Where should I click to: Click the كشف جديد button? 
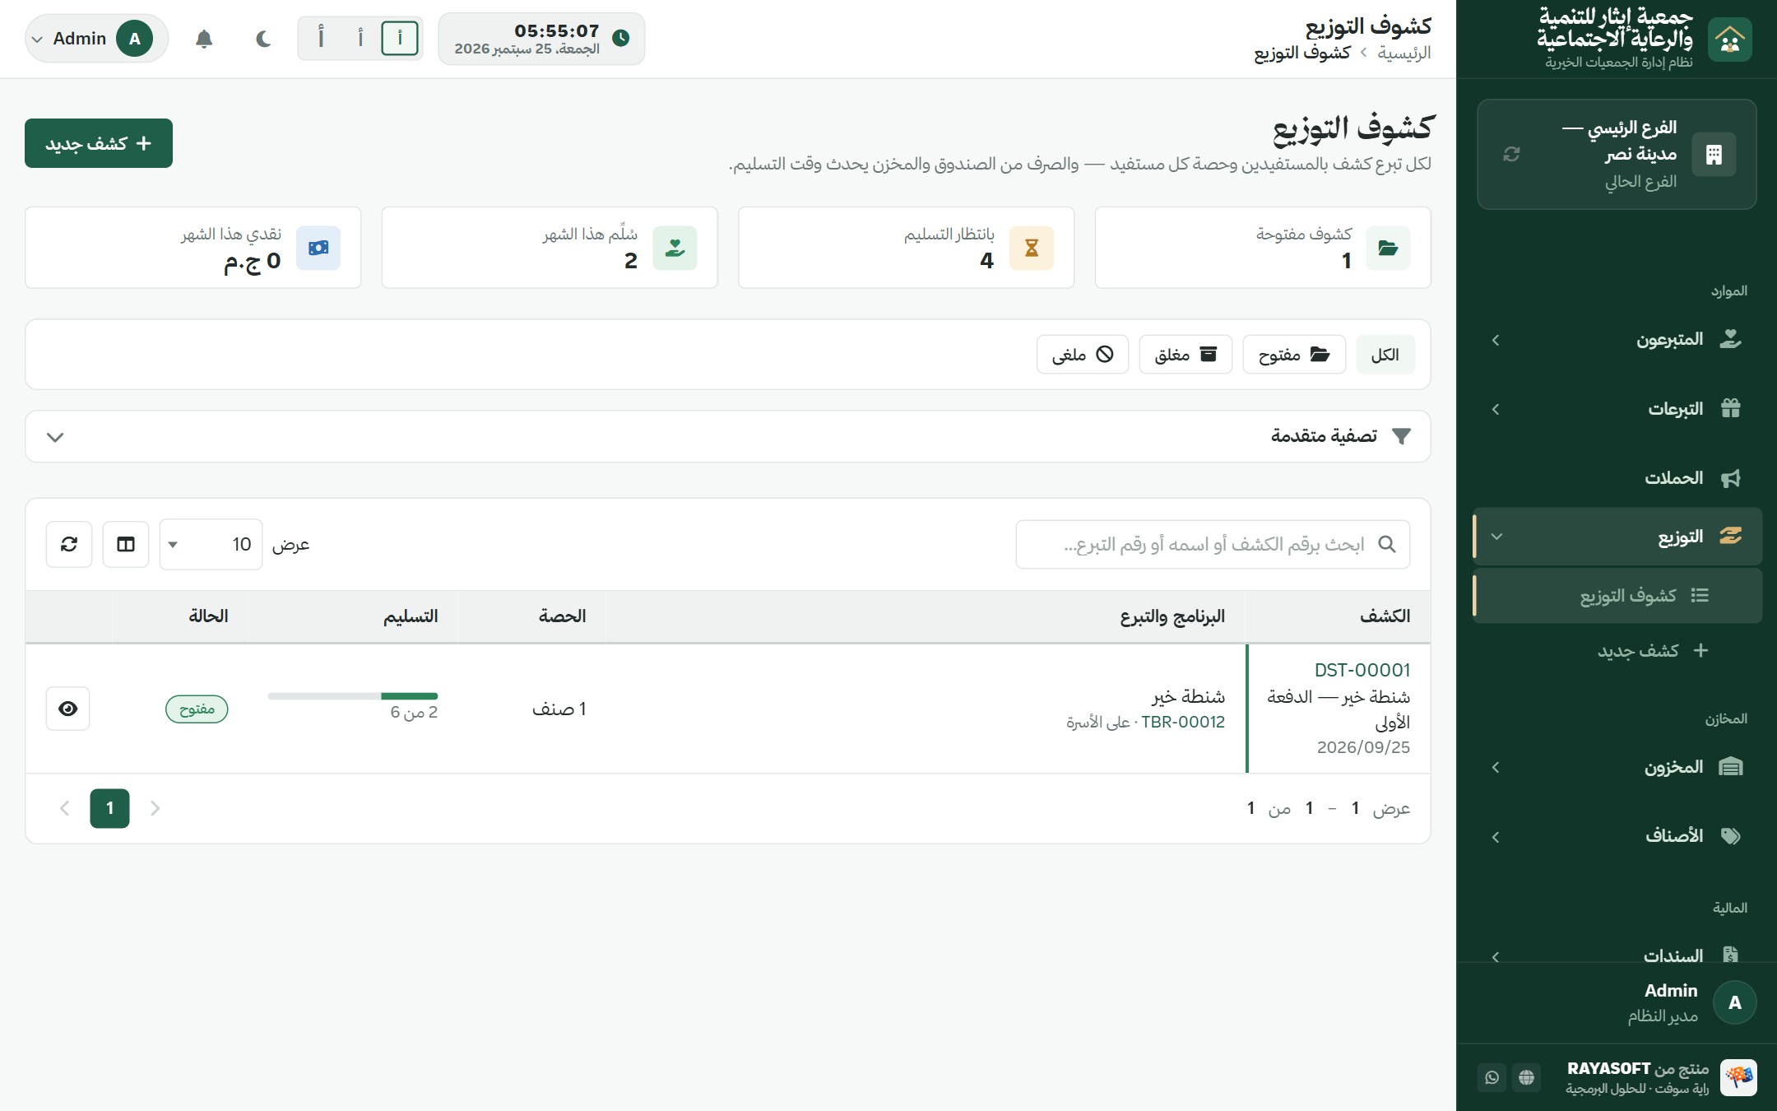click(x=99, y=143)
